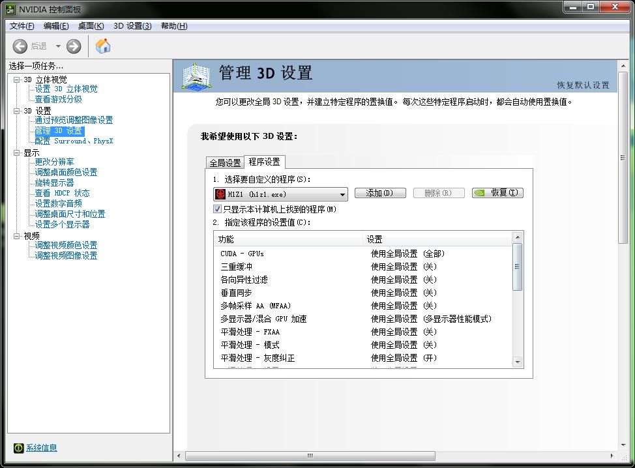
Task: Collapse the 3D 立体视觉 tree node
Action: coord(17,79)
